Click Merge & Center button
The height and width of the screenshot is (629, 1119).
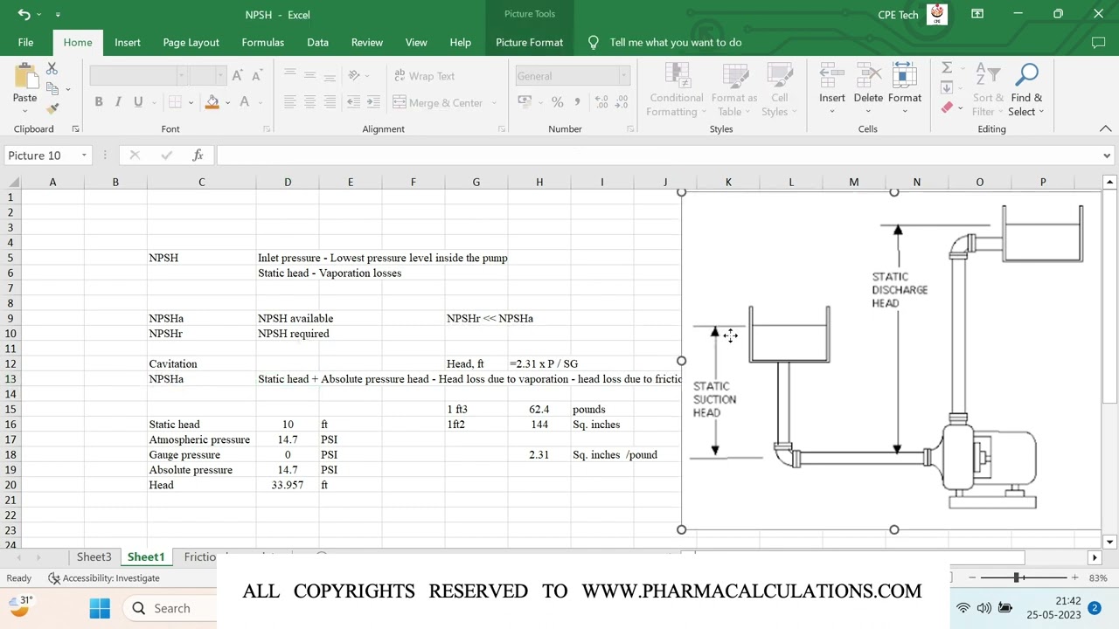tap(439, 102)
